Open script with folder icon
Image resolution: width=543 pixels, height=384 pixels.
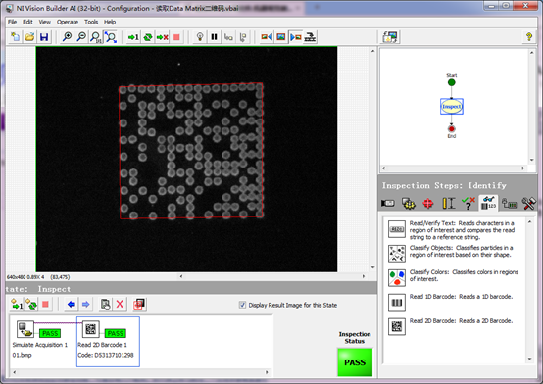click(x=29, y=37)
